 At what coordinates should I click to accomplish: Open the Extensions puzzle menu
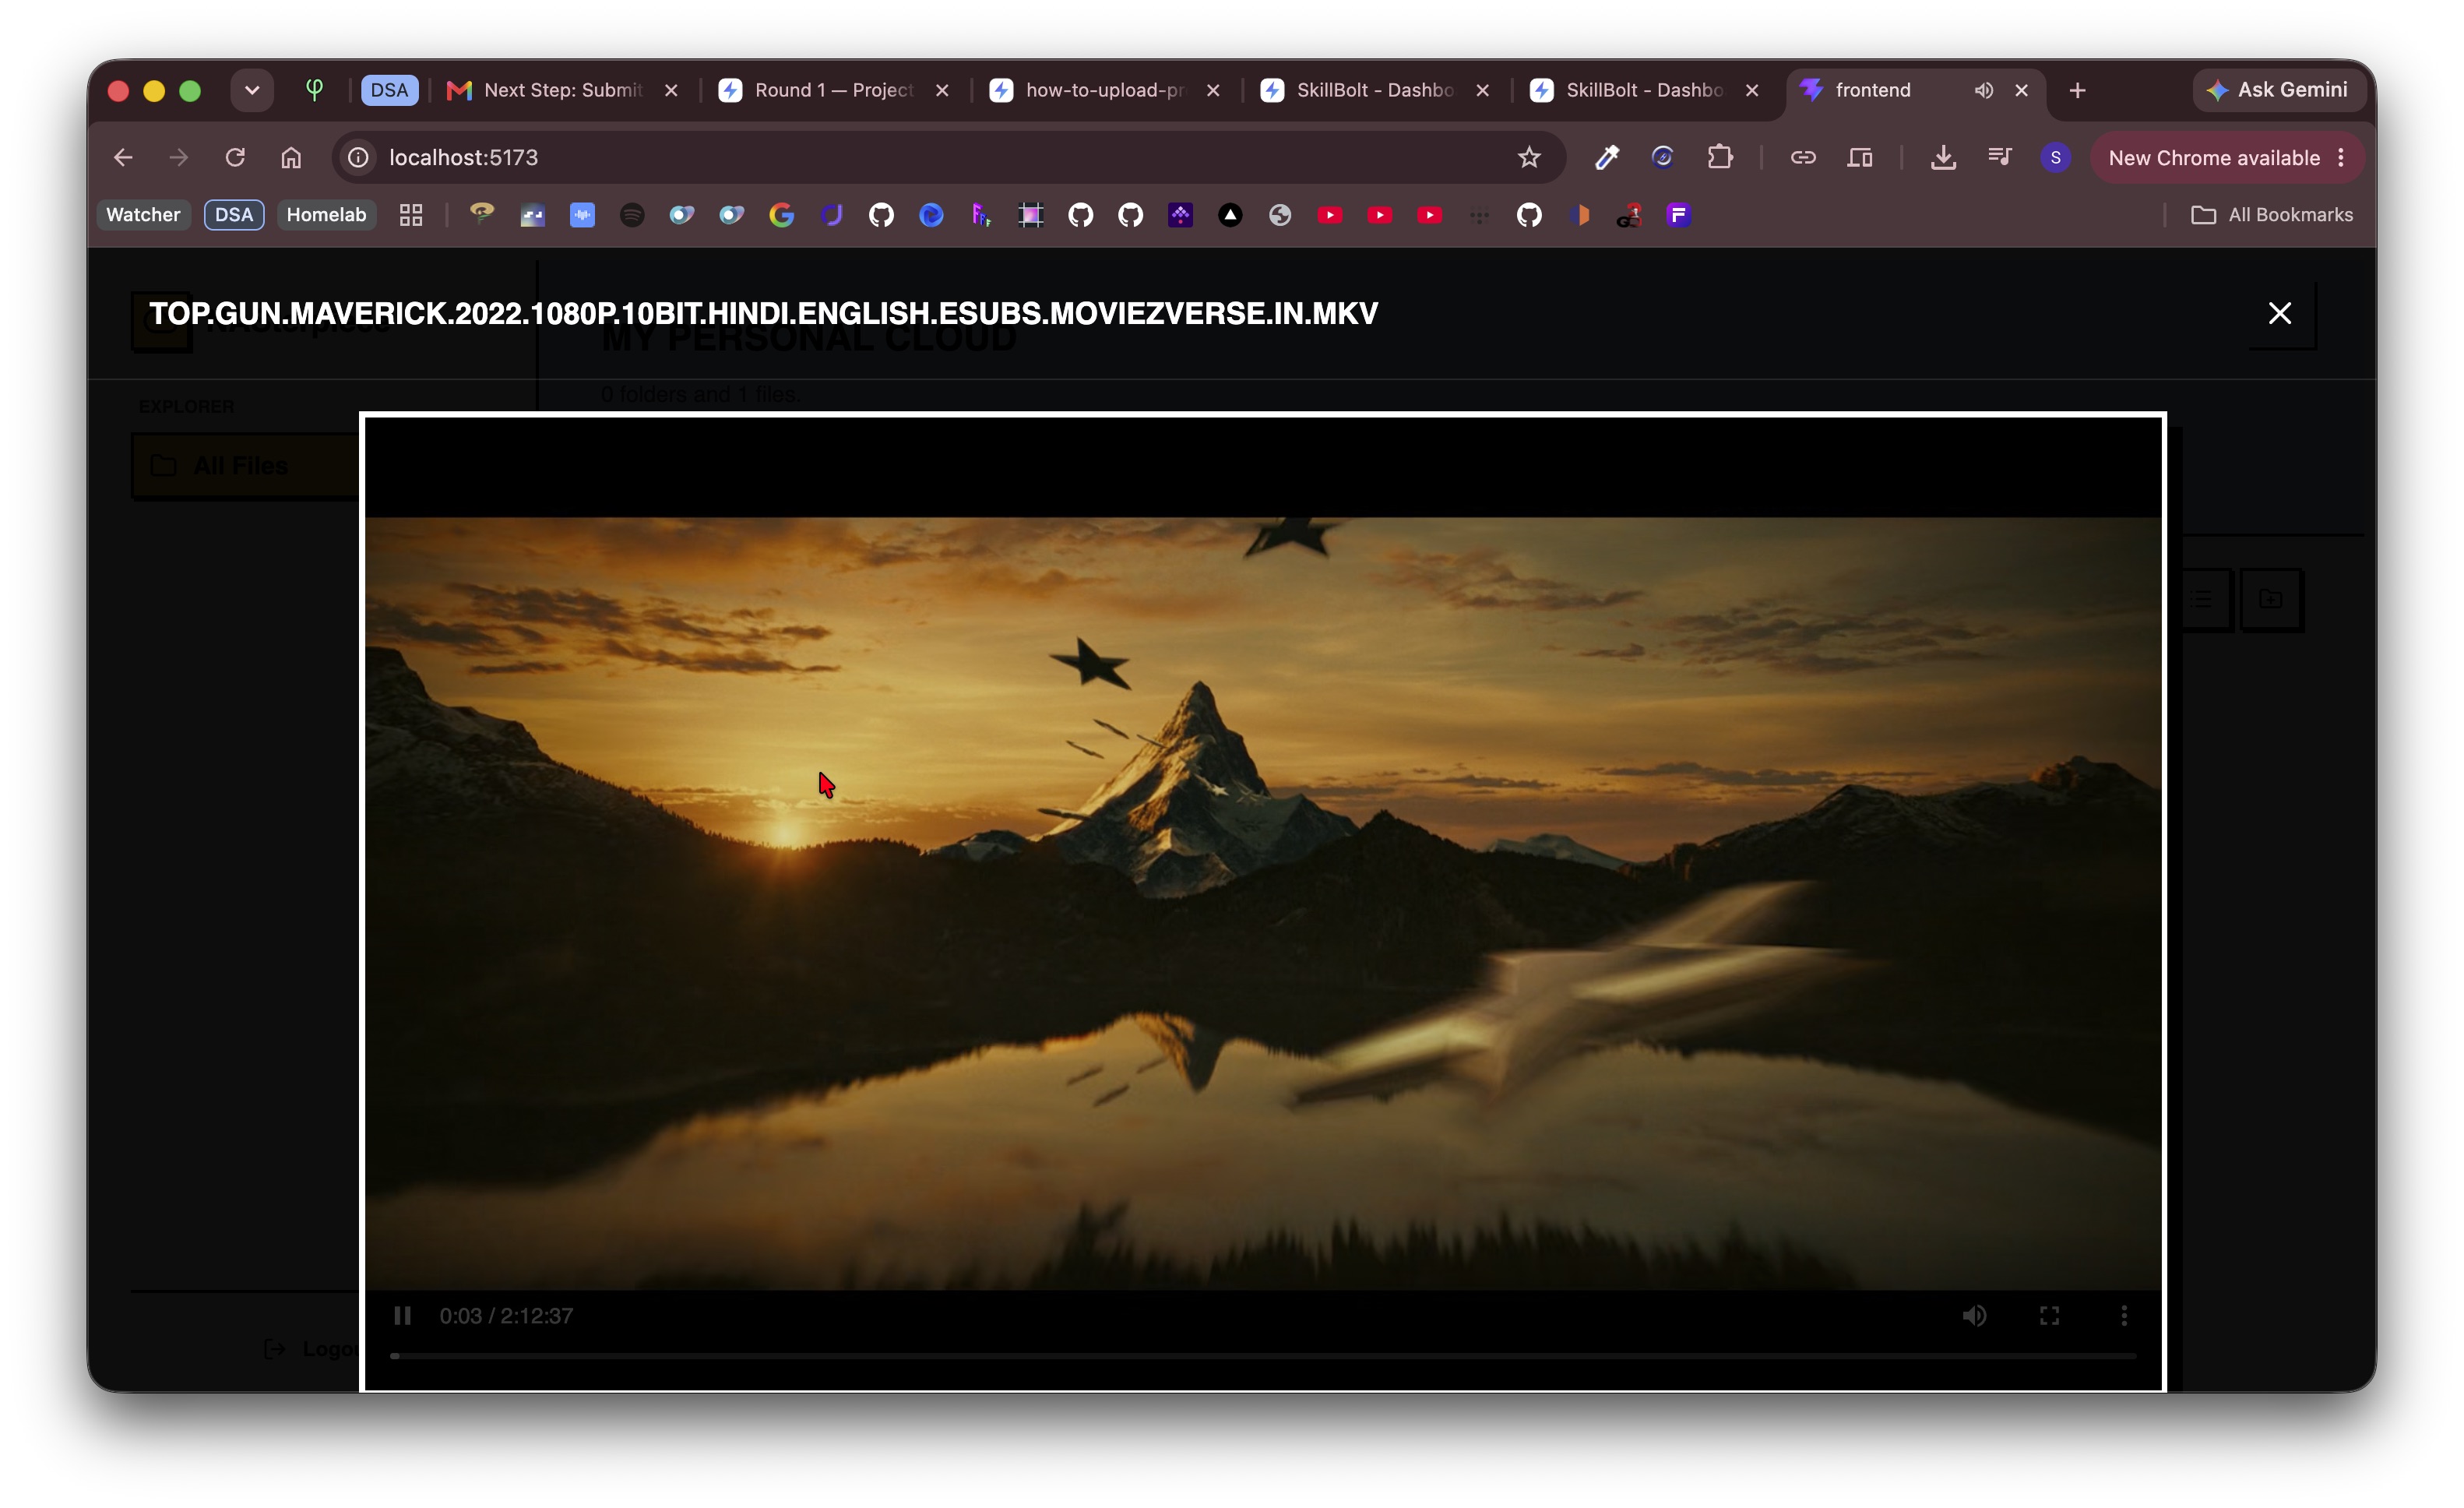click(x=1720, y=157)
